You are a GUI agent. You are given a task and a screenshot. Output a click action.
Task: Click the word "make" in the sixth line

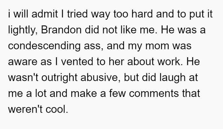(83, 93)
